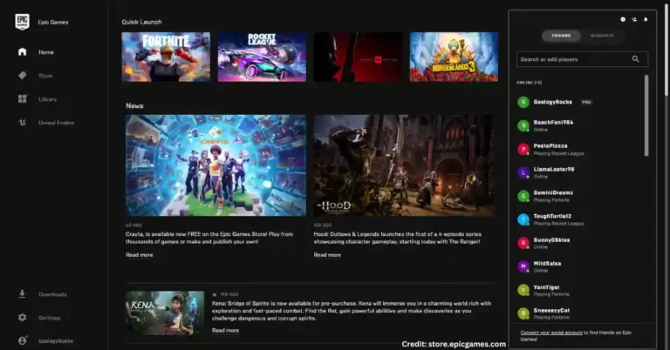Click the magnifier icon in player search
Image resolution: width=670 pixels, height=350 pixels.
click(636, 59)
